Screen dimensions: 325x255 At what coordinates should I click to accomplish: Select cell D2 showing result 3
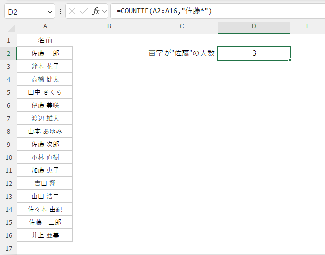point(254,53)
